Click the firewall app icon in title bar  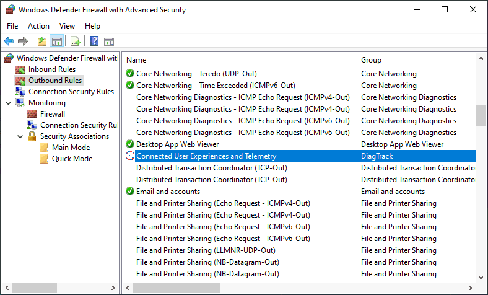tap(11, 10)
